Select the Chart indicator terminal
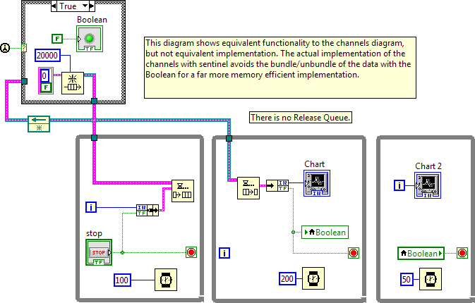The height and width of the screenshot is (303, 475). [x=317, y=183]
